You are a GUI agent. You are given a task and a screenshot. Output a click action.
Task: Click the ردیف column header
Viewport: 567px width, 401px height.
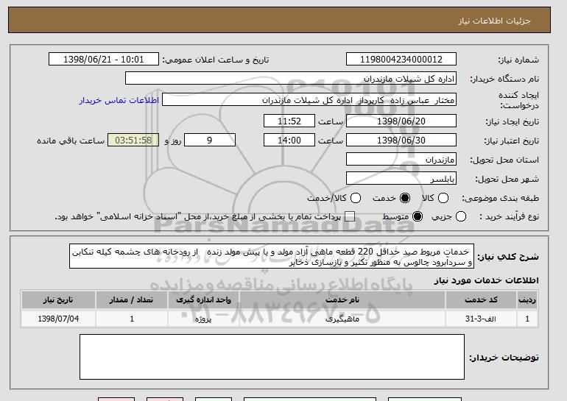tap(527, 300)
